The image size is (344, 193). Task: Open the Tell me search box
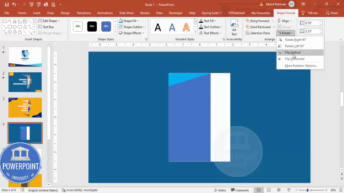(x=310, y=13)
